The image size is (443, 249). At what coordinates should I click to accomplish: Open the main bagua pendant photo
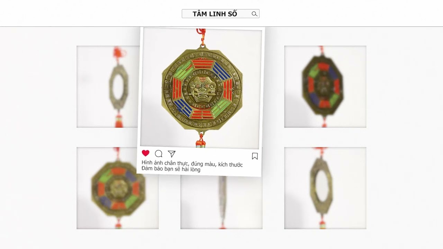[201, 88]
